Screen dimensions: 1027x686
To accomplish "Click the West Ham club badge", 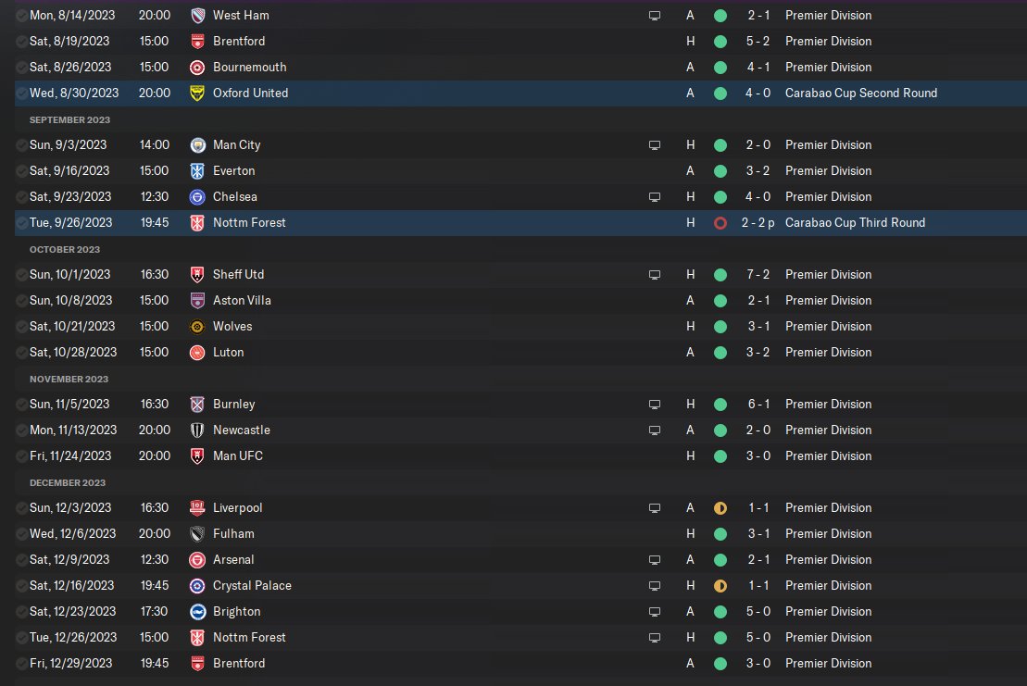I will coord(197,16).
